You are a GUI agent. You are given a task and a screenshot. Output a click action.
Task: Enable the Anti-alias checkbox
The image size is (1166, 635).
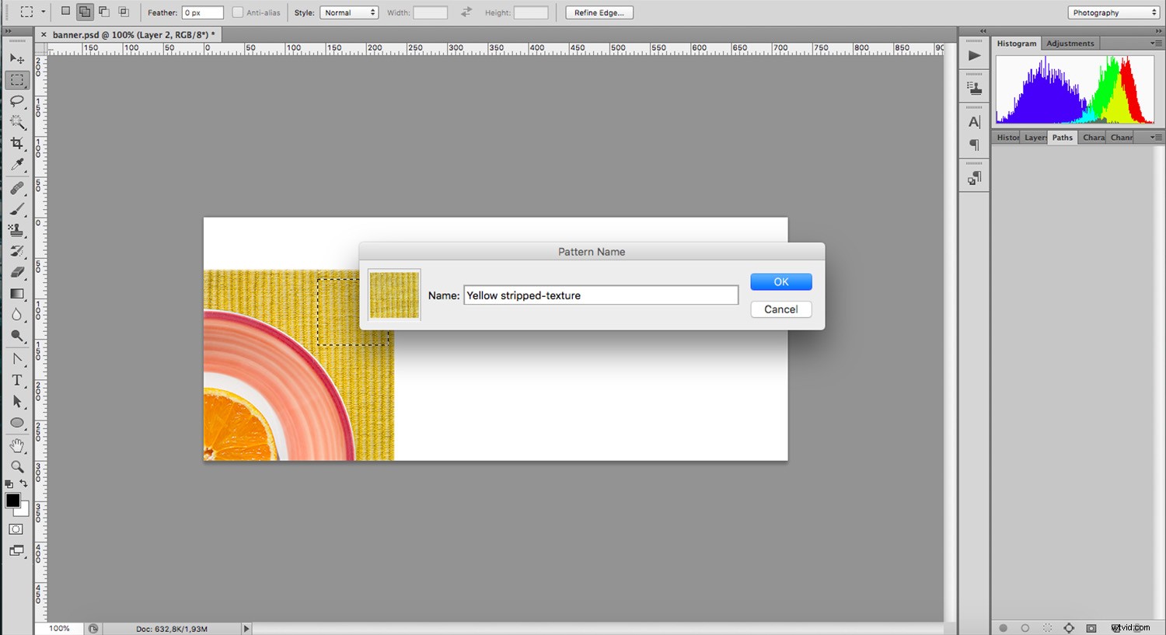[236, 12]
